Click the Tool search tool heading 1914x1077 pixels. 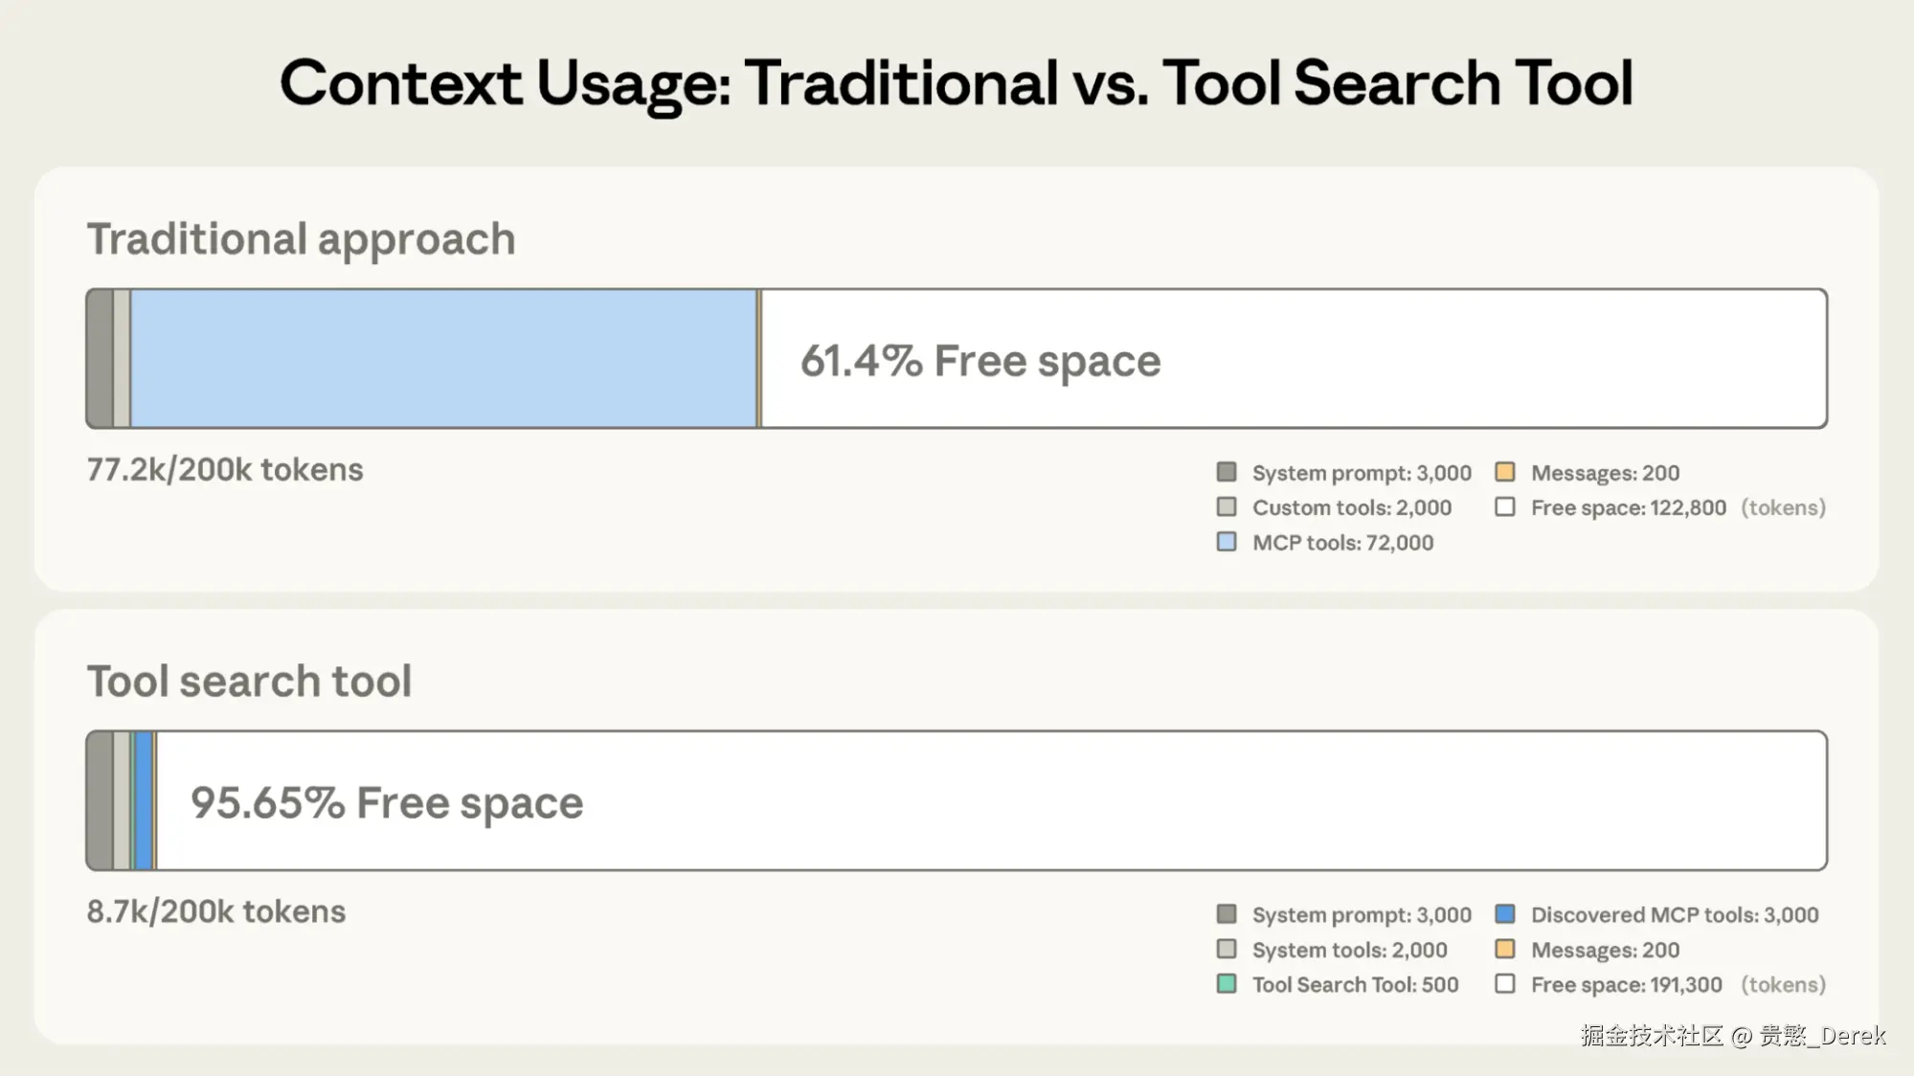click(x=249, y=682)
